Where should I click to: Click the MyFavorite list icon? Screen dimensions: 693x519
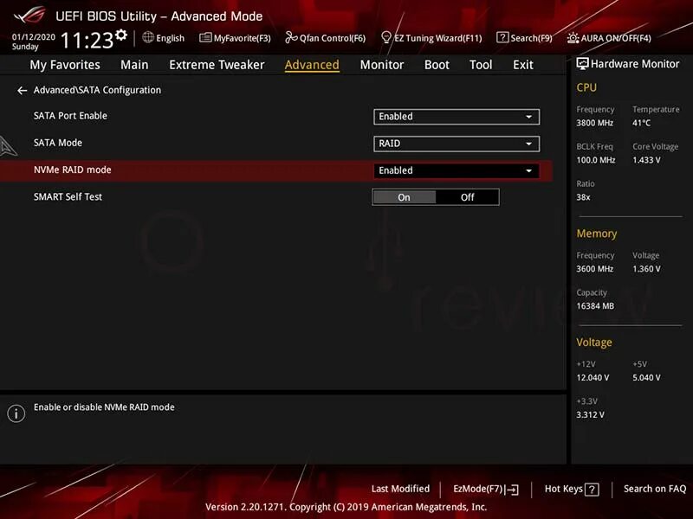tap(205, 37)
